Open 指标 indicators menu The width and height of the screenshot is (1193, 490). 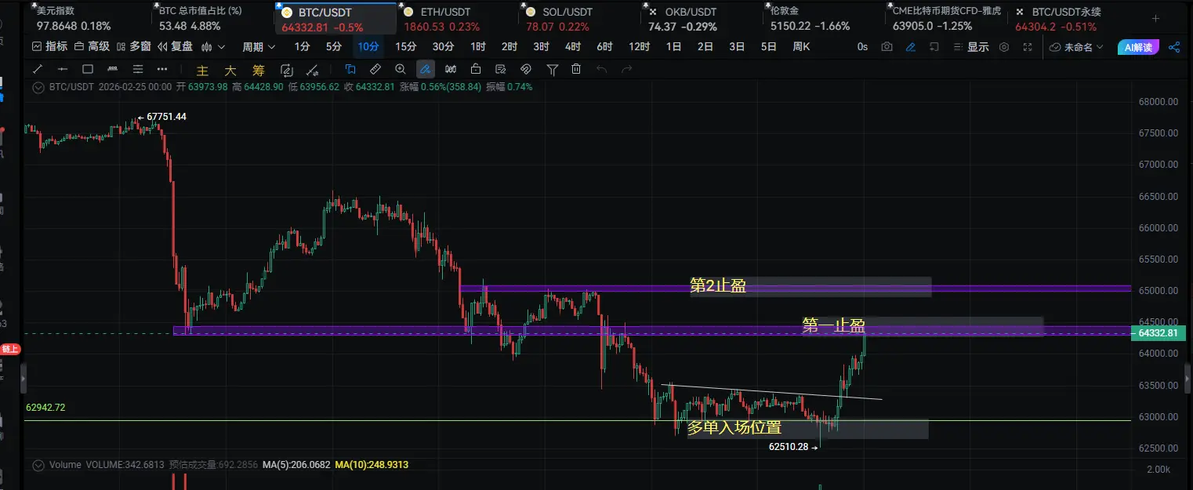pos(49,46)
